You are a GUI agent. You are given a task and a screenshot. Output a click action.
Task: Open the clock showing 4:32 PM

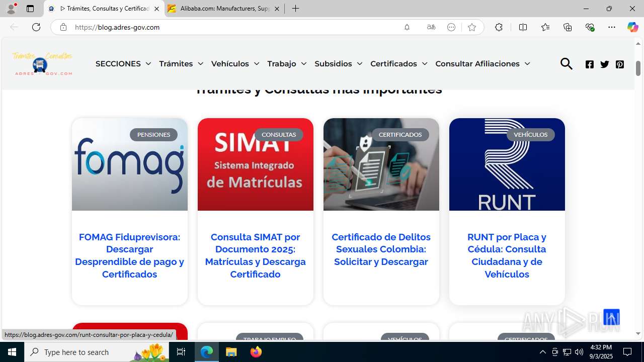click(601, 352)
